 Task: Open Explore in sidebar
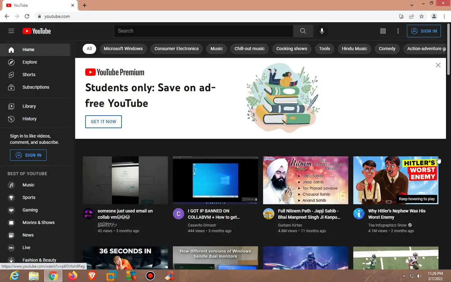[35, 62]
